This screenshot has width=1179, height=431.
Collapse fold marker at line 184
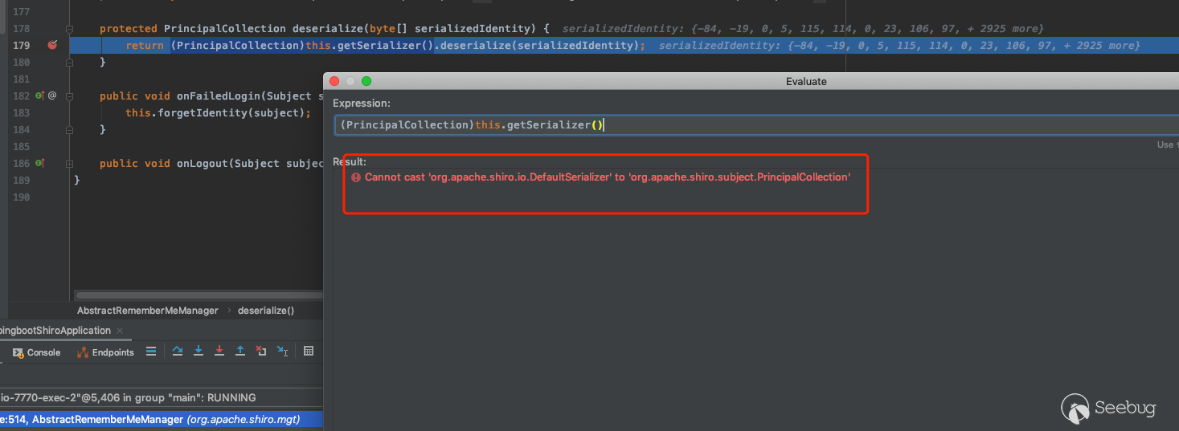[x=70, y=129]
